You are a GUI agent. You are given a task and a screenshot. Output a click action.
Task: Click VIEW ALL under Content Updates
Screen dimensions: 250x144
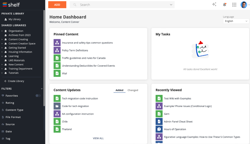coord(98,138)
